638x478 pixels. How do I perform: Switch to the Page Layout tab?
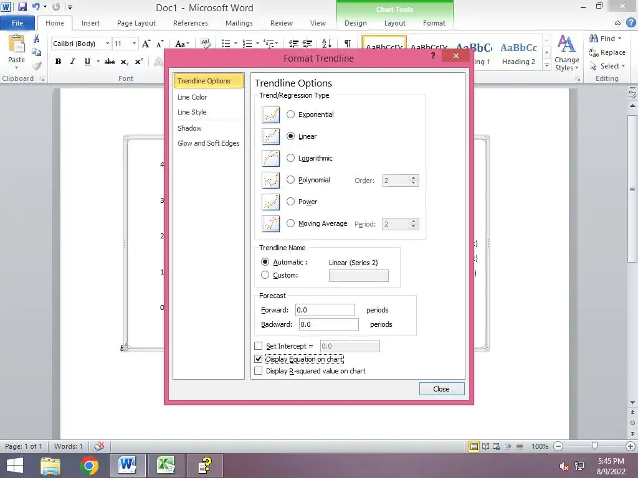[x=136, y=23]
